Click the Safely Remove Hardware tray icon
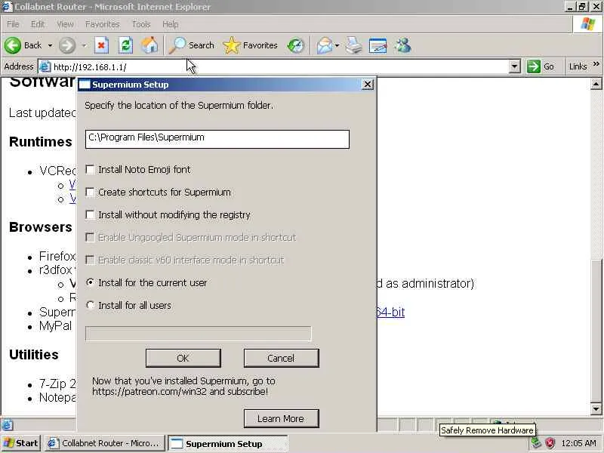Screen dimensions: 604x453 point(536,443)
